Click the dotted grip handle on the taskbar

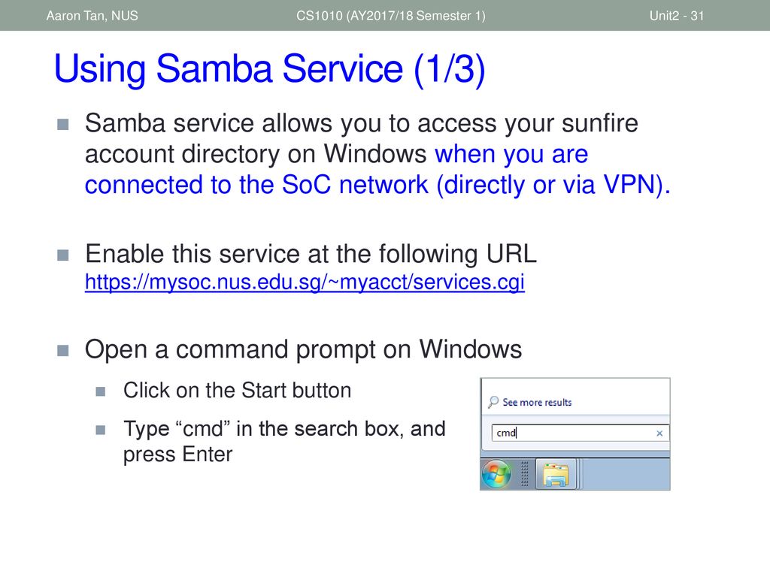[x=524, y=474]
